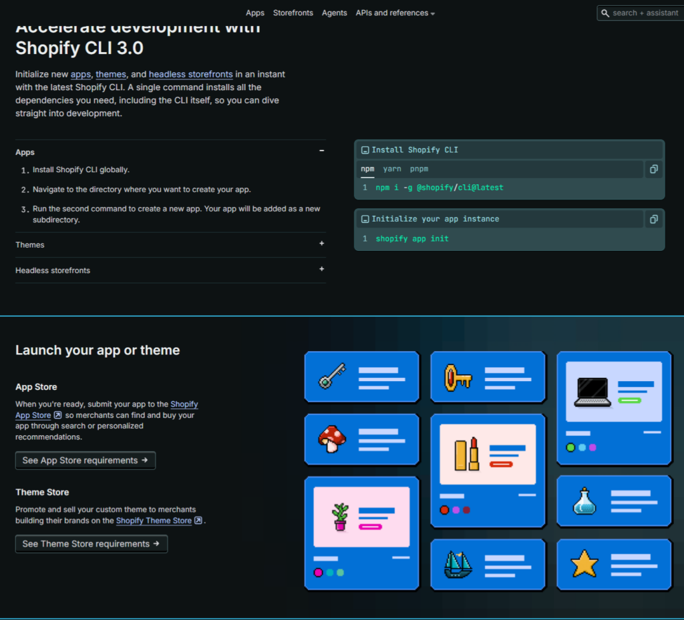Screen dimensions: 684x620
Task: Select red swatch on lipstick card
Action: [444, 510]
